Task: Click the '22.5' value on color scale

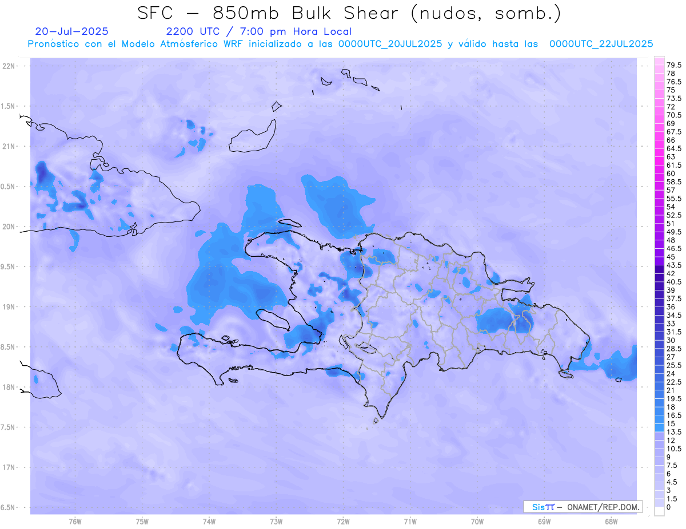Action: pyautogui.click(x=673, y=382)
